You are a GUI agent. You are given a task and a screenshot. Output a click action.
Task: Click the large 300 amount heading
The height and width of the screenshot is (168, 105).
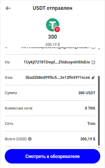(x=52, y=37)
